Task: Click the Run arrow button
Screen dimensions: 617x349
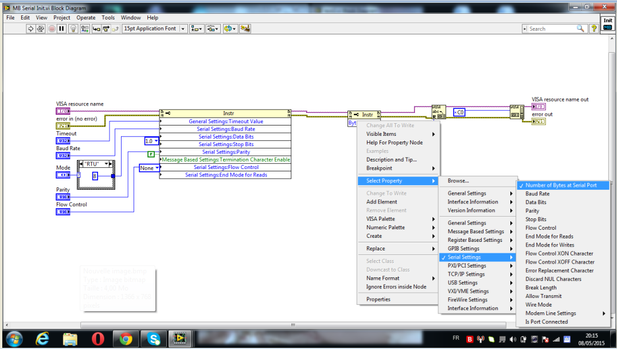Action: point(30,28)
